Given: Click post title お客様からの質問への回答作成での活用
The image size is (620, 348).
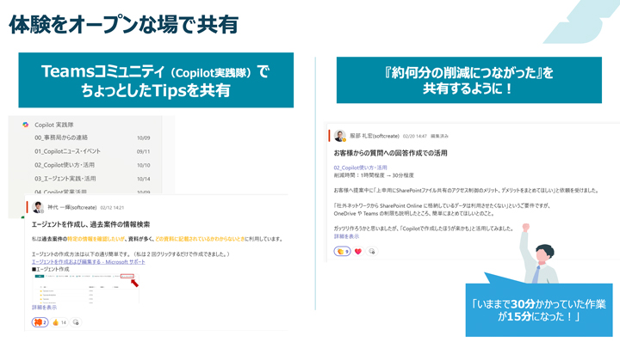Looking at the screenshot, I should point(391,153).
